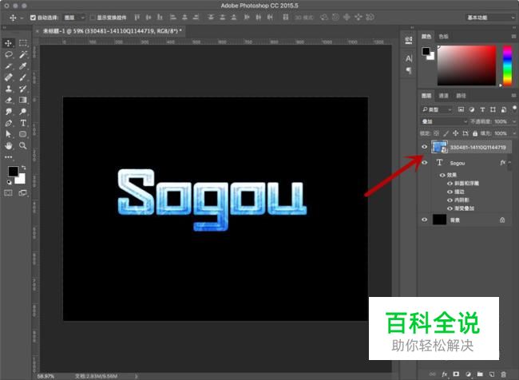Image resolution: width=519 pixels, height=380 pixels.
Task: Pick a color in the red color field
Action: click(x=467, y=65)
